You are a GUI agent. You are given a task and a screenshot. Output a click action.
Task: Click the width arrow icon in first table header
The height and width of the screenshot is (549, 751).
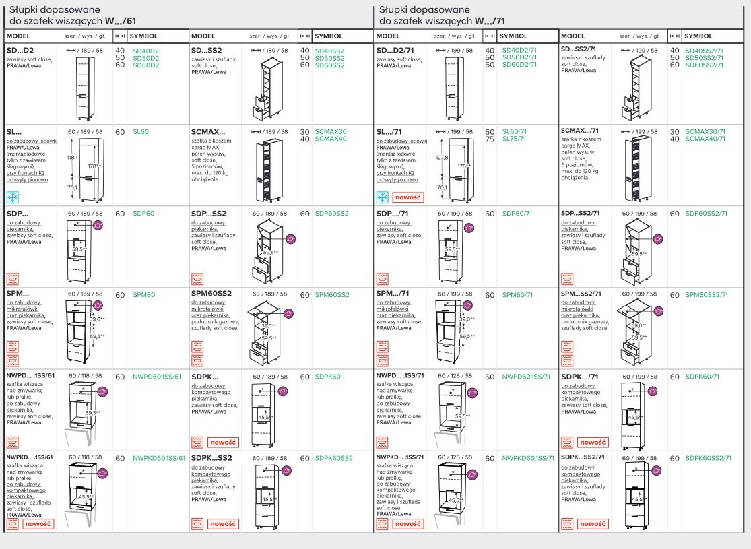[x=119, y=36]
